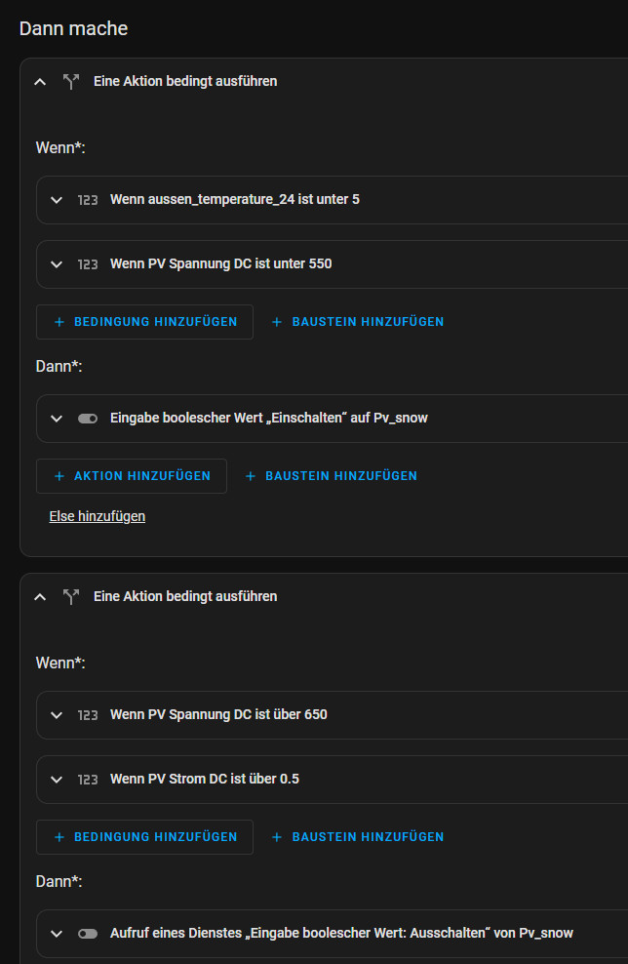Viewport: 628px width, 964px height.
Task: Click numeric icon beside PV Spannung über 650
Action: point(88,715)
